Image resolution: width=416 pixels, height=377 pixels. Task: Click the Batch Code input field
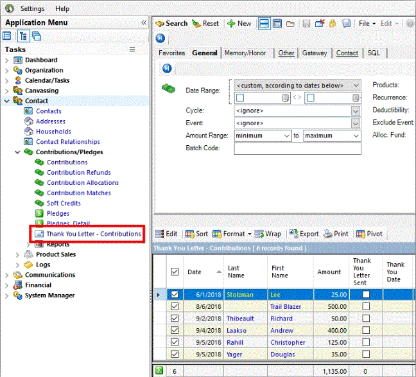[x=297, y=148]
